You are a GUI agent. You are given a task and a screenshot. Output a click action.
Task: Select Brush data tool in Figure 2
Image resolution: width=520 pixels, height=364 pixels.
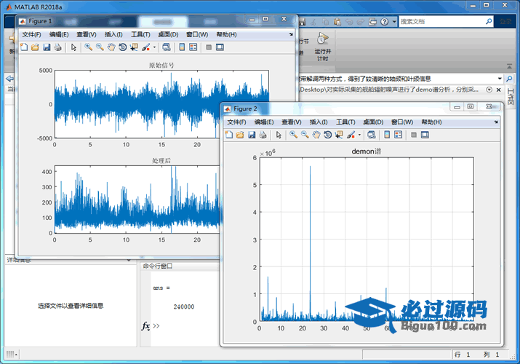click(351, 135)
